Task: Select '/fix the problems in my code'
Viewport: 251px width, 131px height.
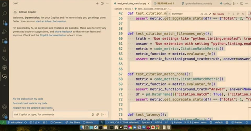Action: pos(28,99)
